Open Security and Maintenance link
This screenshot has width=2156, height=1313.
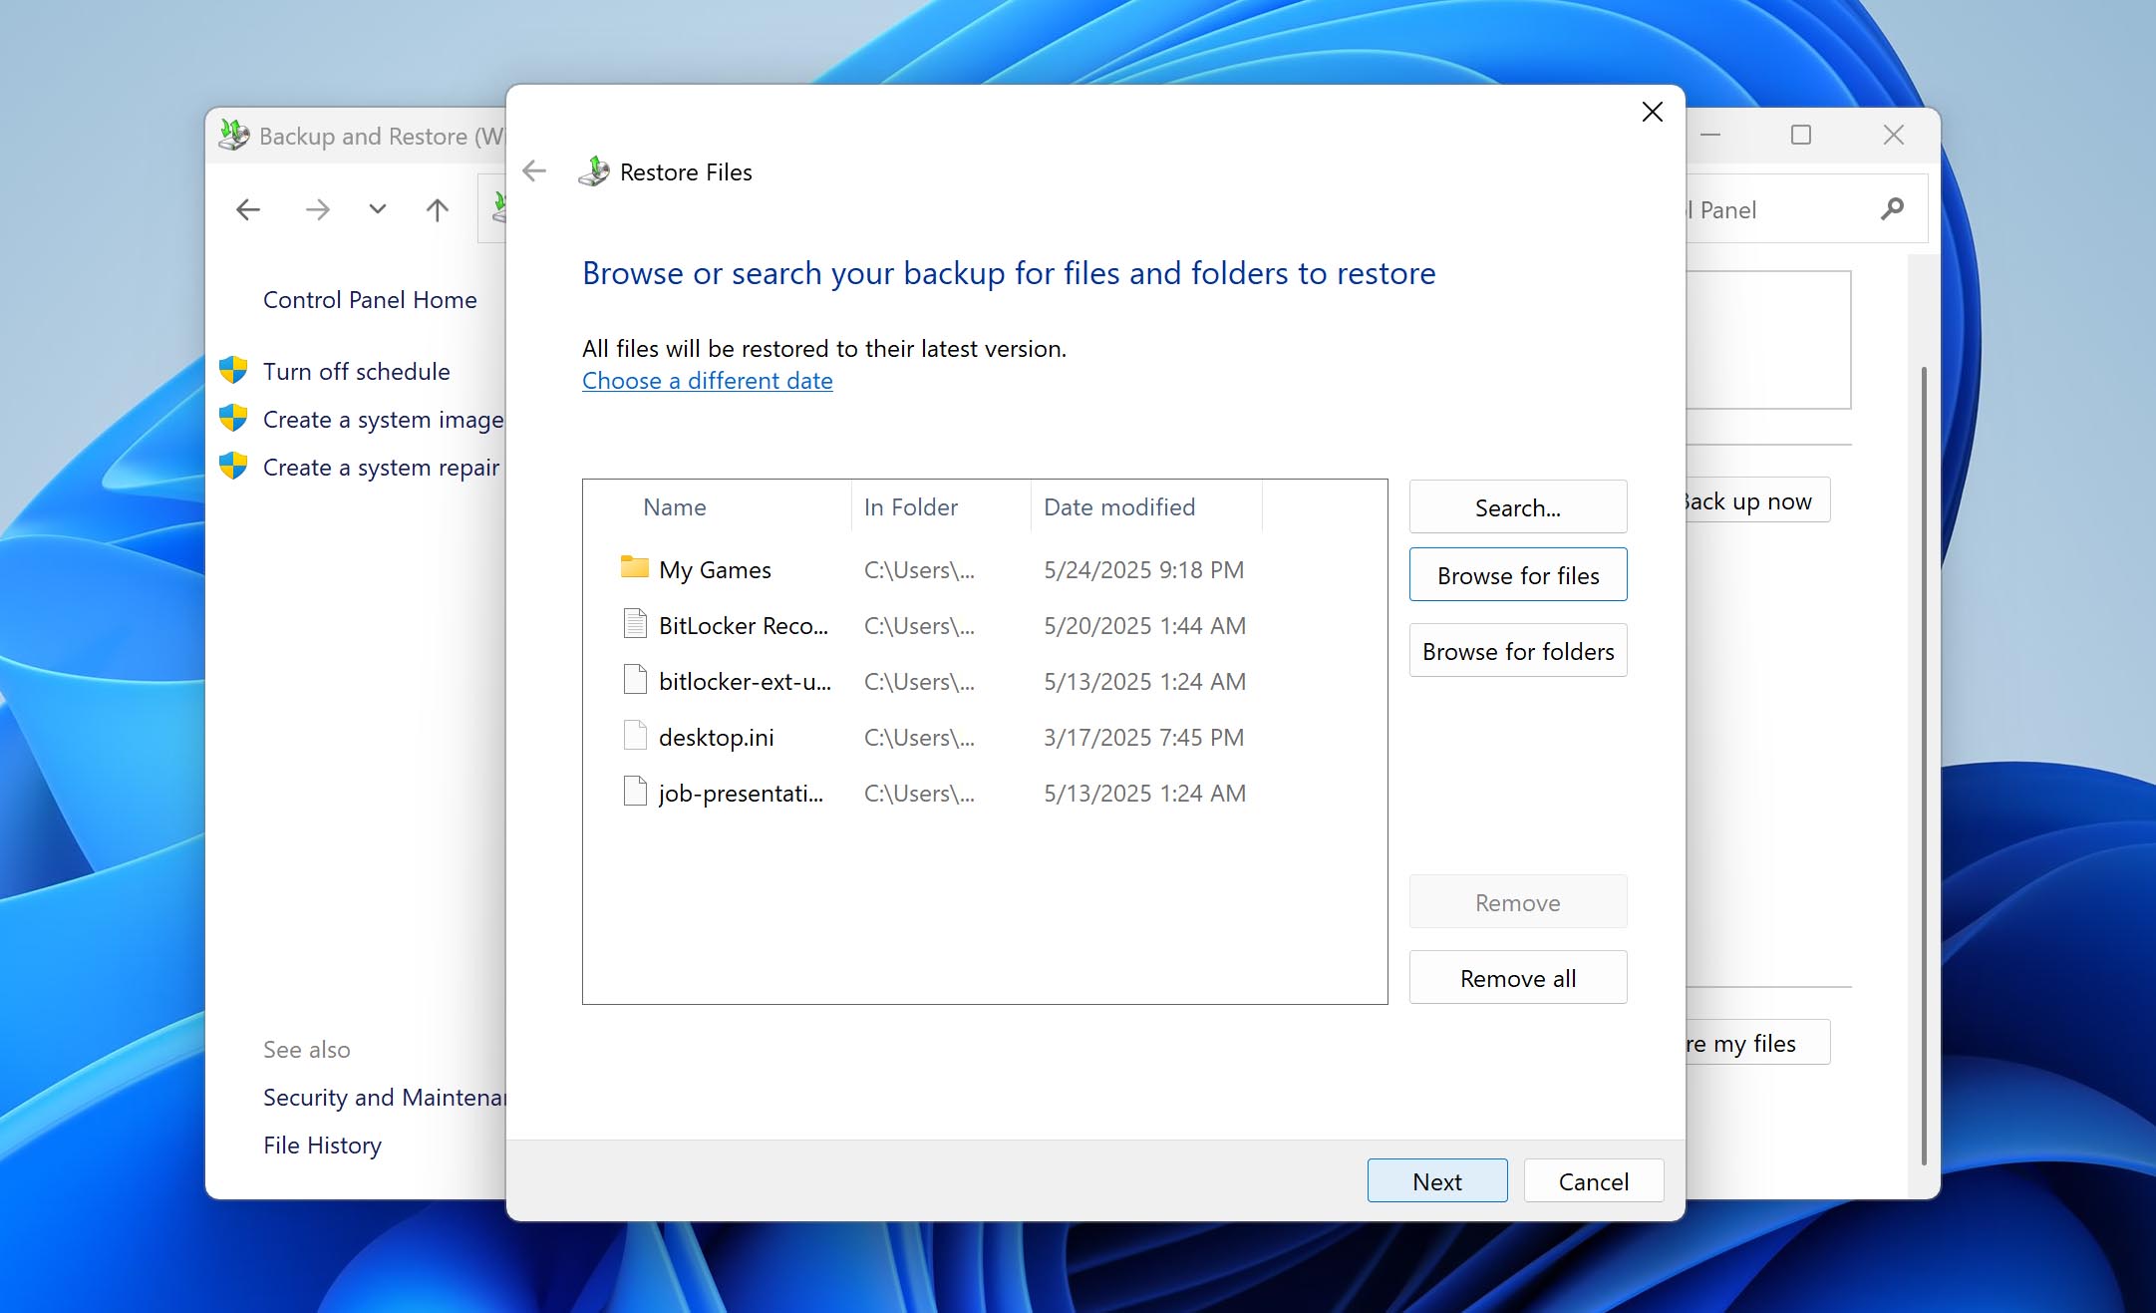coord(385,1098)
